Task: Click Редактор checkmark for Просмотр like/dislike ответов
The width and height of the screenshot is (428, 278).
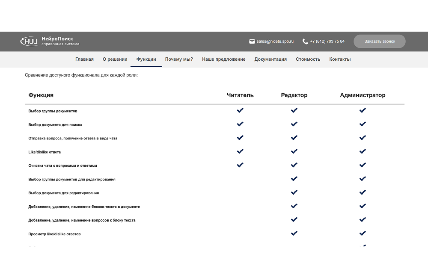Action: pyautogui.click(x=294, y=234)
